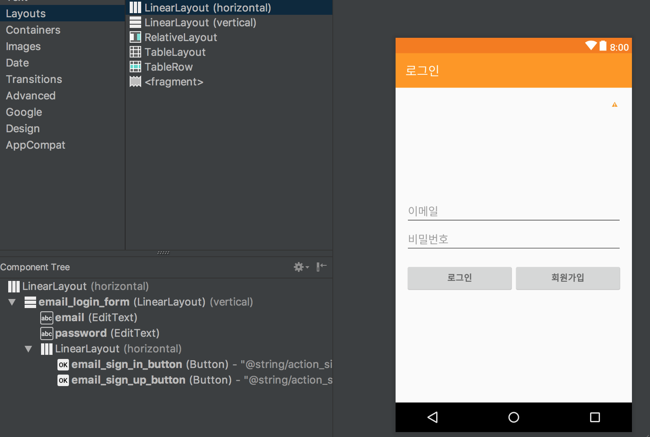This screenshot has height=437, width=650.
Task: Select the AppCompat palette category
Action: tap(62, 145)
